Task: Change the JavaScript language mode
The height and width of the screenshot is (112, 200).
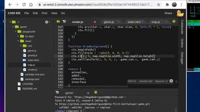Action: click(x=146, y=81)
